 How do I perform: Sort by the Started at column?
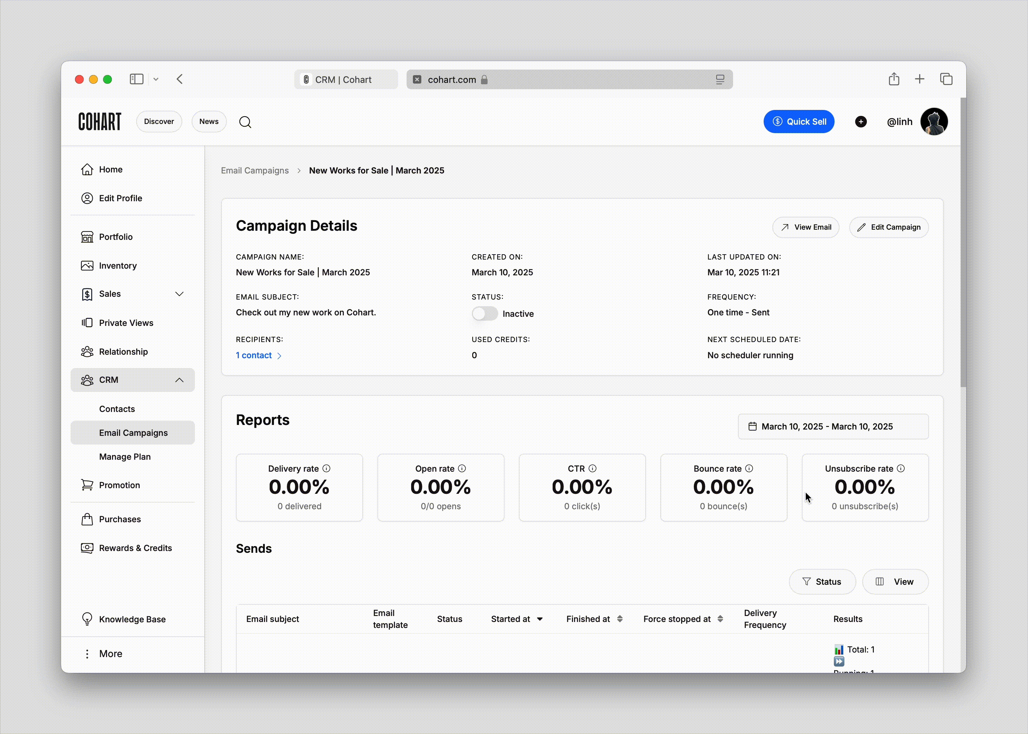517,619
